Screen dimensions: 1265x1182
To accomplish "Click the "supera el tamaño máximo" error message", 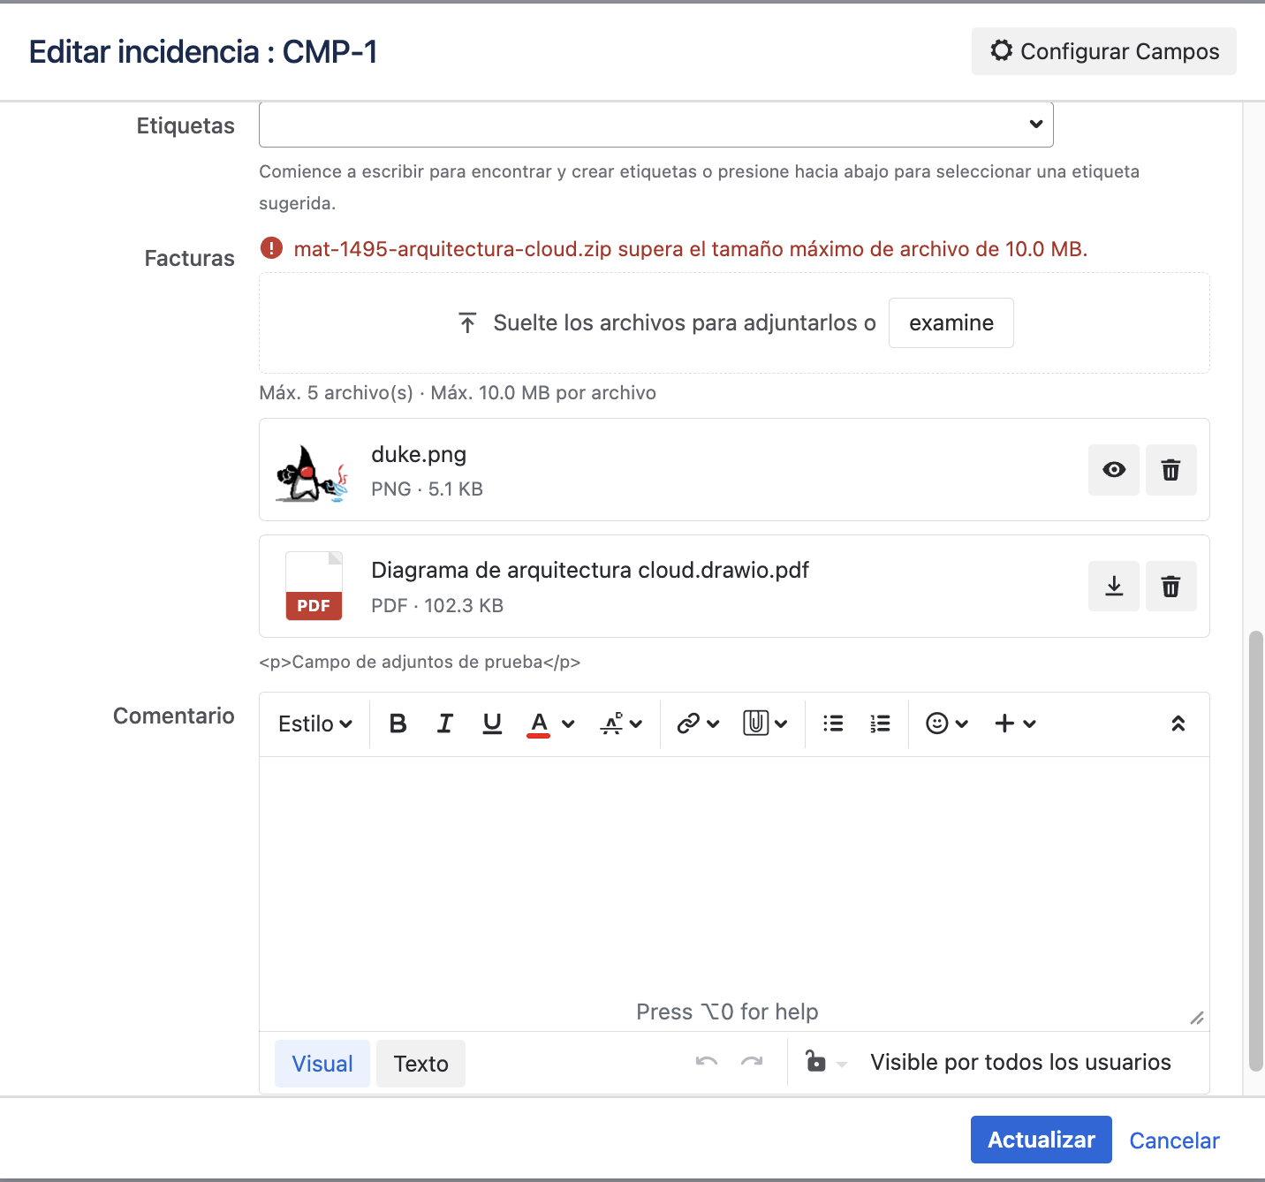I will tap(691, 249).
